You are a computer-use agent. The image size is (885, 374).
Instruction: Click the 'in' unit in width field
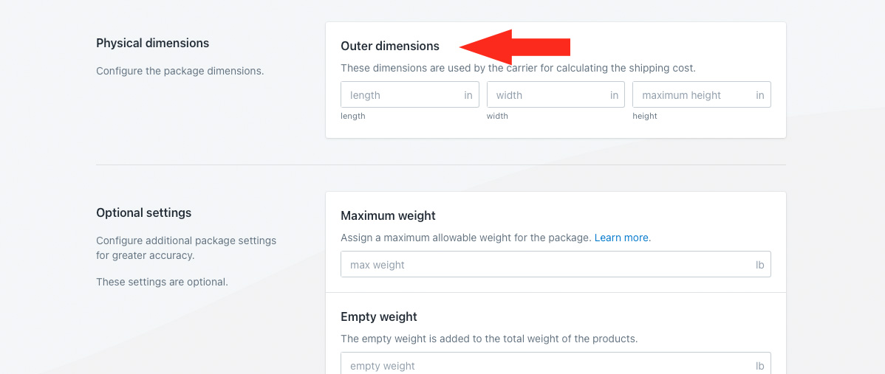pyautogui.click(x=614, y=95)
